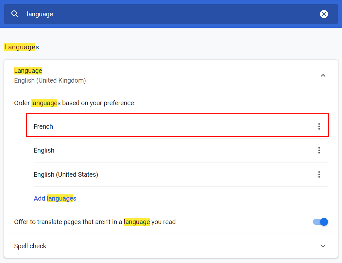The width and height of the screenshot is (342, 263).
Task: Click the Spell check row label
Action: click(30, 246)
